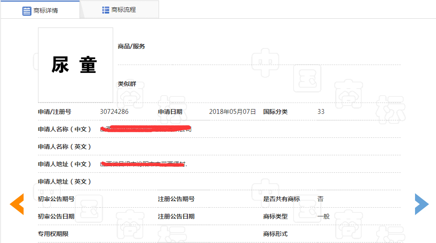
Task: Click the 商标流程 tab list icon
Action: [x=105, y=10]
